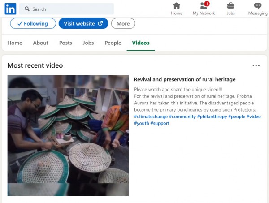Viewport: 269px width, 203px height.
Task: Switch to the People tab
Action: click(113, 43)
